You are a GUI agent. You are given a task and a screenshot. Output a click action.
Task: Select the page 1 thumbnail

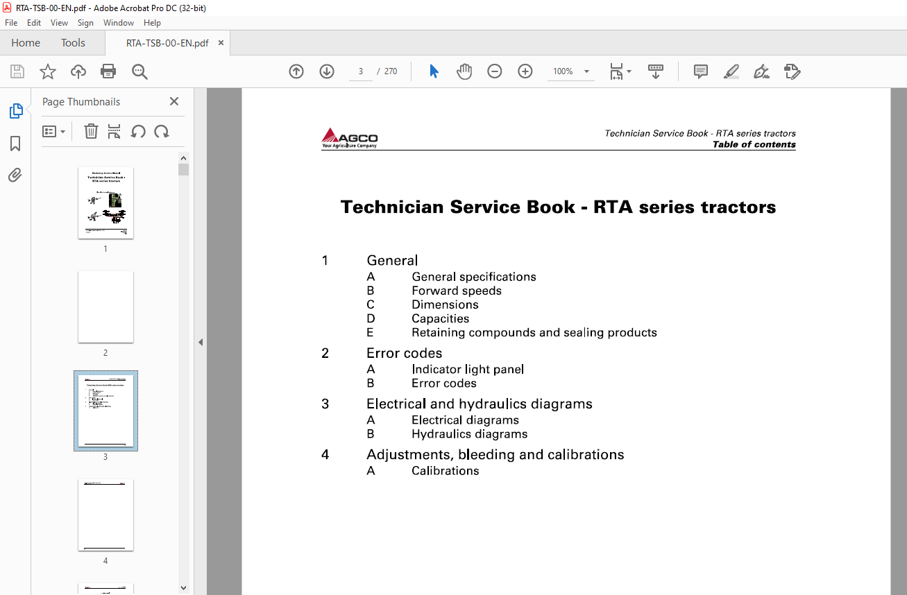pyautogui.click(x=105, y=202)
